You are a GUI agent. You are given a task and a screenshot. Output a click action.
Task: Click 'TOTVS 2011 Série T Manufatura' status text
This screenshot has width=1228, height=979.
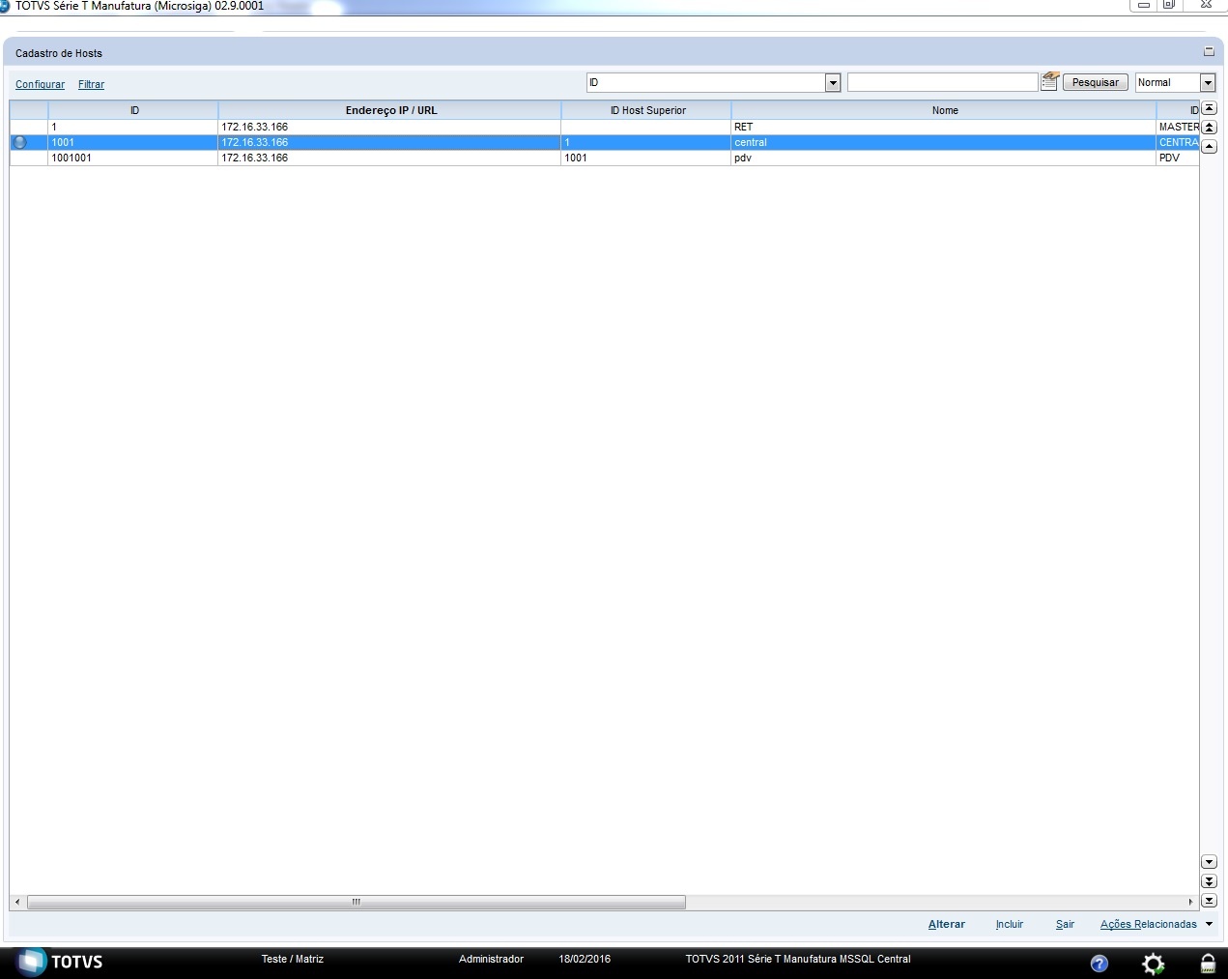tap(798, 960)
